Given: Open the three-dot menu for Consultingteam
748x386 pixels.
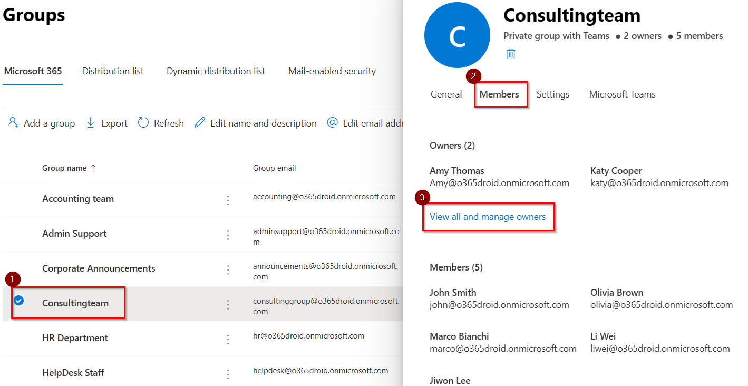Looking at the screenshot, I should (x=228, y=304).
